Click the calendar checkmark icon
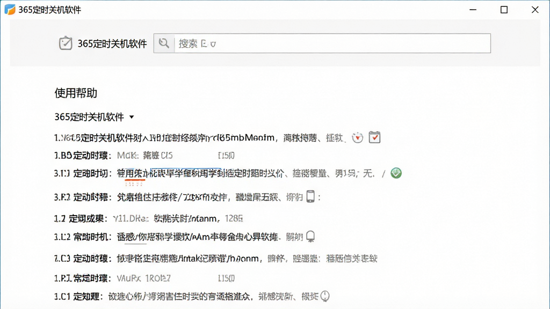 tap(374, 137)
